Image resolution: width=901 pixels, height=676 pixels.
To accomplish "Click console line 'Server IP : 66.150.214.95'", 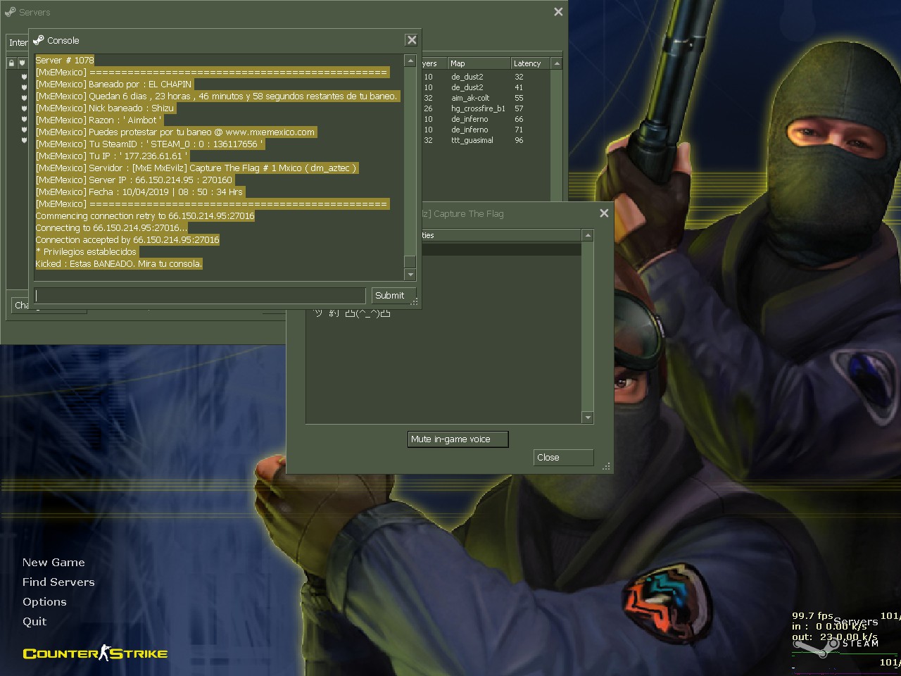I will (x=134, y=180).
